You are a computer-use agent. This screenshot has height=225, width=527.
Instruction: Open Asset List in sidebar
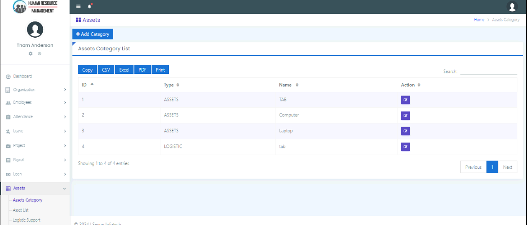(21, 210)
